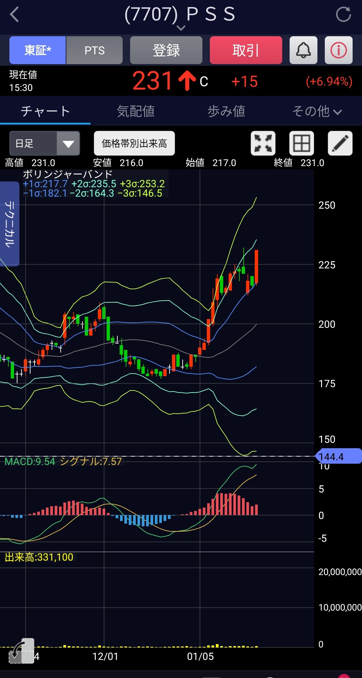Open the 歩み値 tab
The image size is (362, 678).
point(226,111)
